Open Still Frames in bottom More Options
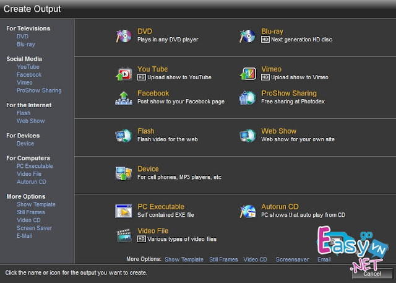396x283 pixels. (223, 259)
